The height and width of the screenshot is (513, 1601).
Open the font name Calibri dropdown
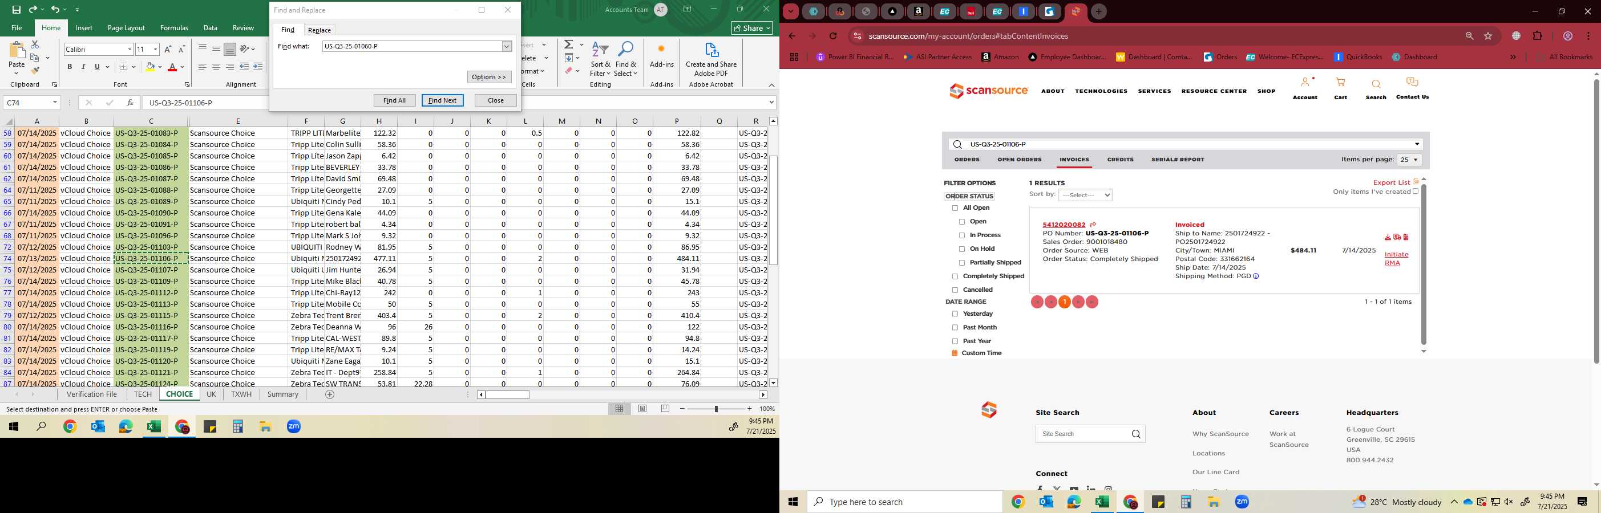(x=130, y=49)
